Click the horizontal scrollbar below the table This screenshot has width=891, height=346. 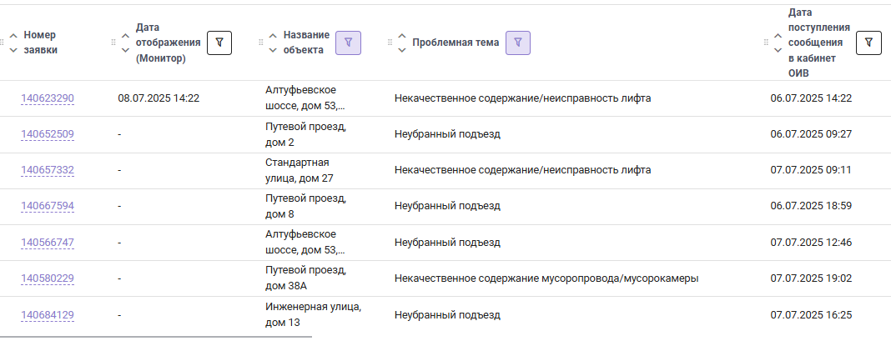pyautogui.click(x=156, y=337)
